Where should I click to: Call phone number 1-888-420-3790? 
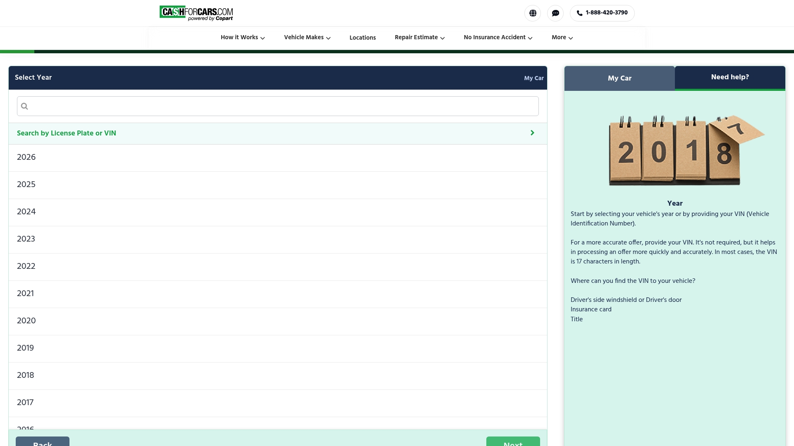click(x=602, y=13)
